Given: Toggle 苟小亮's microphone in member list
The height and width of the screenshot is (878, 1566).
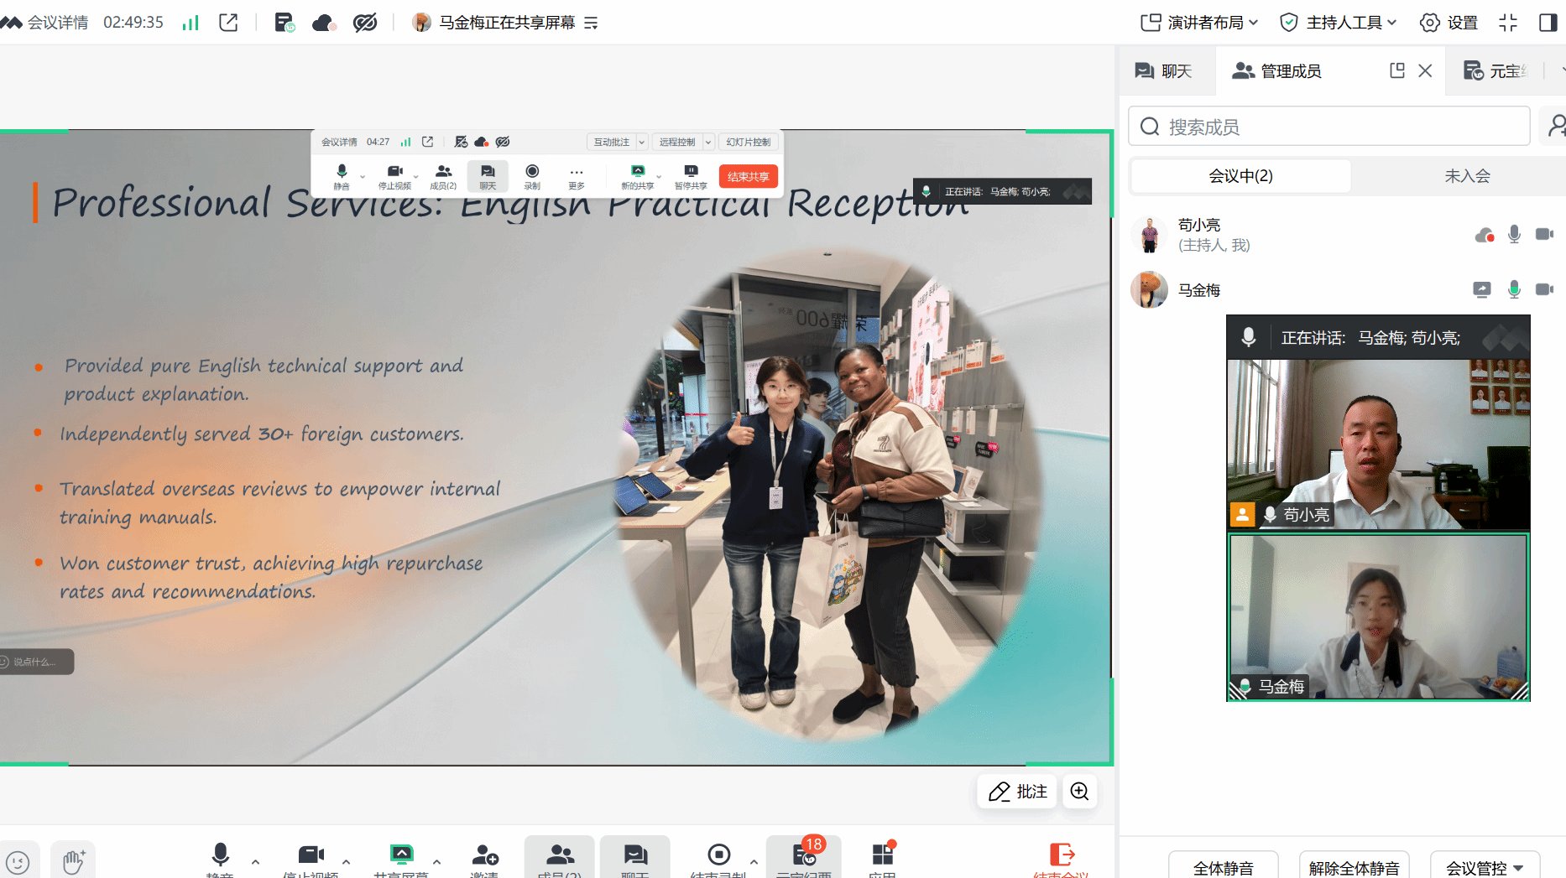Looking at the screenshot, I should [x=1514, y=235].
